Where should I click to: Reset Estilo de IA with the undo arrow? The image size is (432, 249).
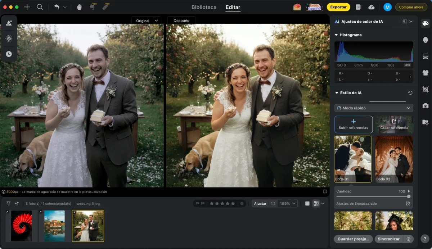pyautogui.click(x=410, y=93)
